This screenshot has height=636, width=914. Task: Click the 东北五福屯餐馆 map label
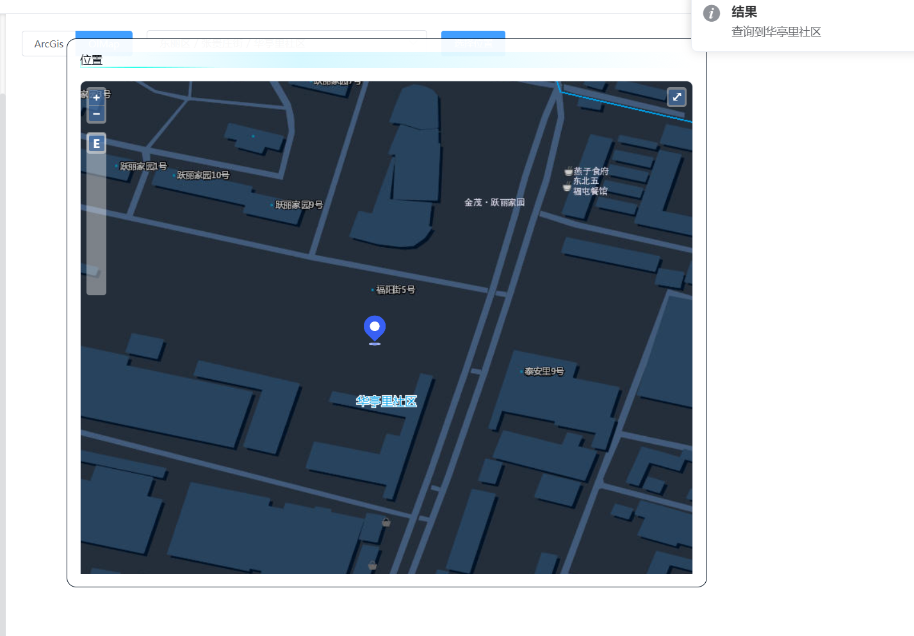tap(590, 186)
